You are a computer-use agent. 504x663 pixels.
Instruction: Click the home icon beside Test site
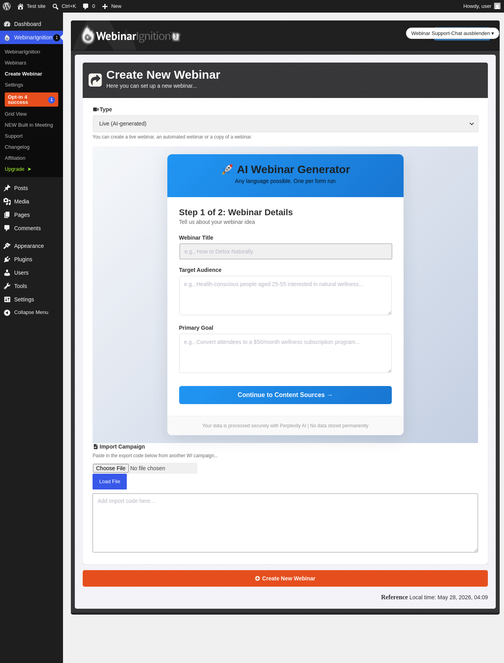(x=20, y=6)
